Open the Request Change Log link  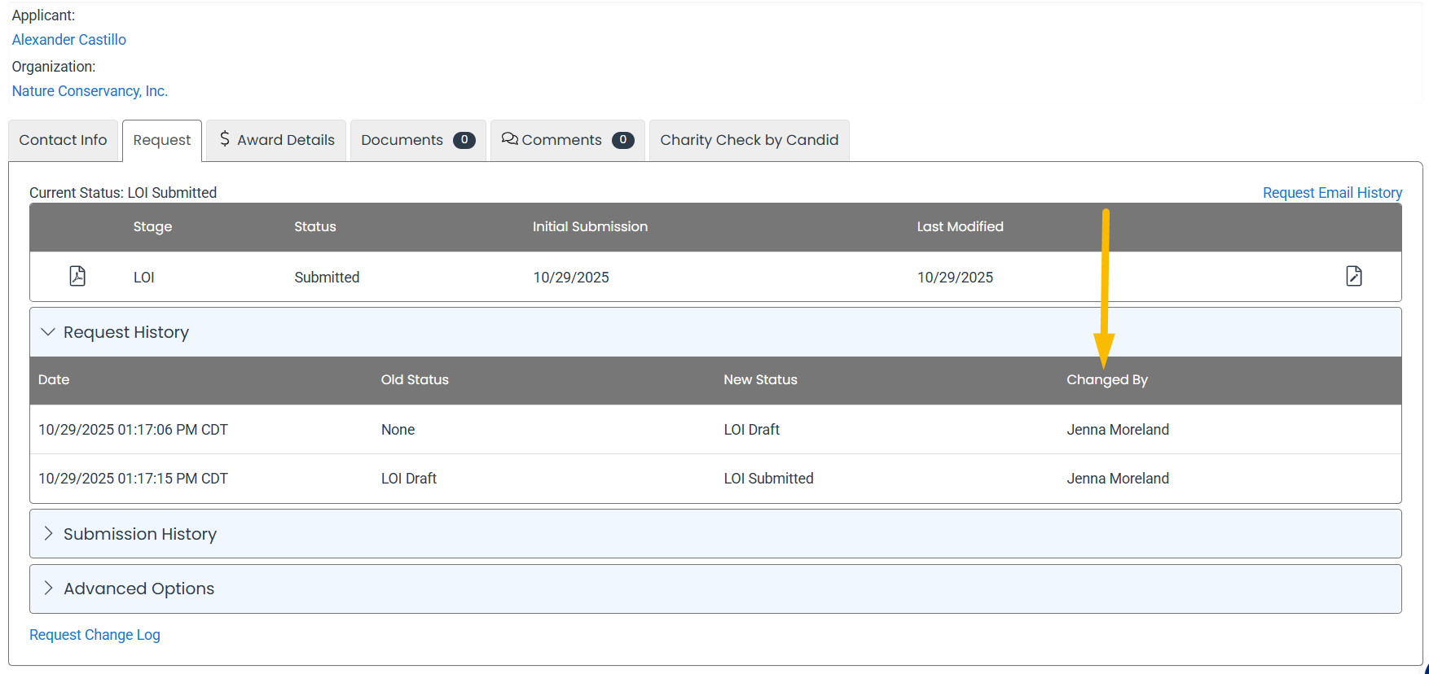[95, 634]
